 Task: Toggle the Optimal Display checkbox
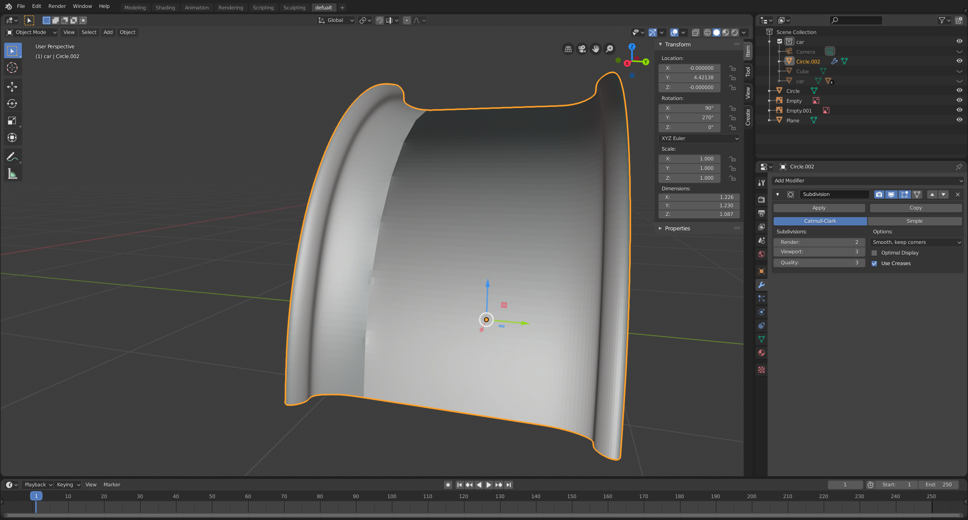point(874,253)
